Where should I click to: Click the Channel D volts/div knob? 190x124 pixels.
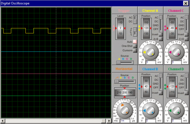coord(176,110)
